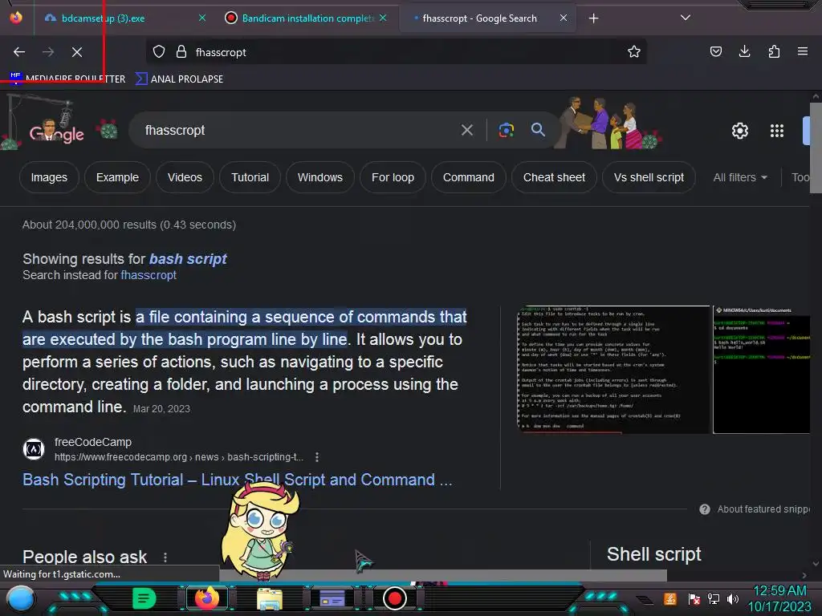Open the extensions puzzle icon
The image size is (822, 616).
click(774, 51)
